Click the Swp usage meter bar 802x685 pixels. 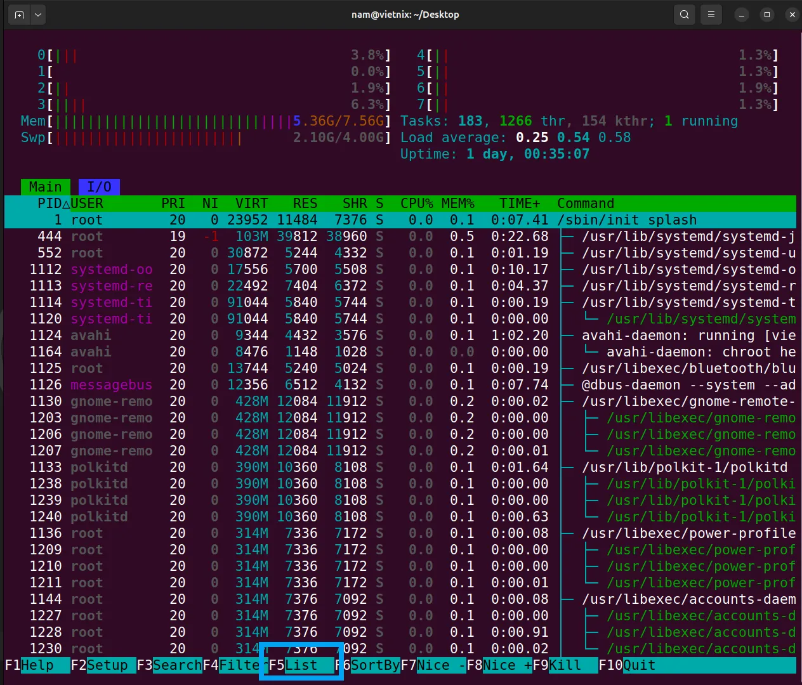click(x=206, y=138)
